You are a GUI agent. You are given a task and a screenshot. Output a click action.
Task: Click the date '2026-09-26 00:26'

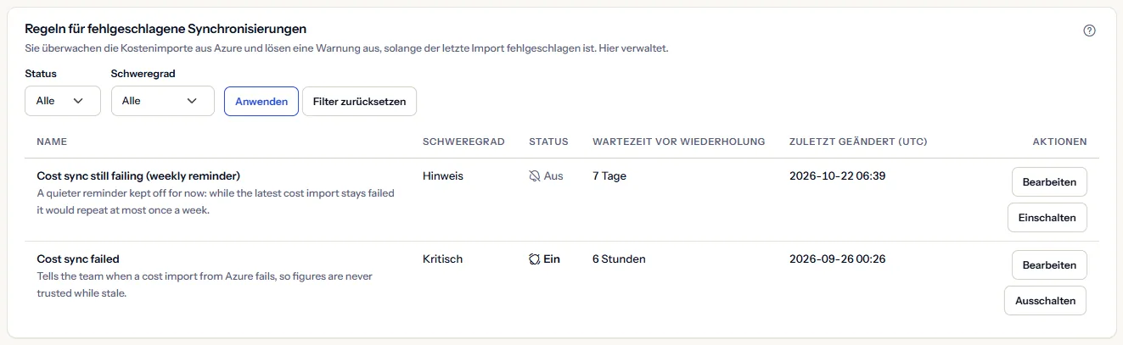coord(838,259)
